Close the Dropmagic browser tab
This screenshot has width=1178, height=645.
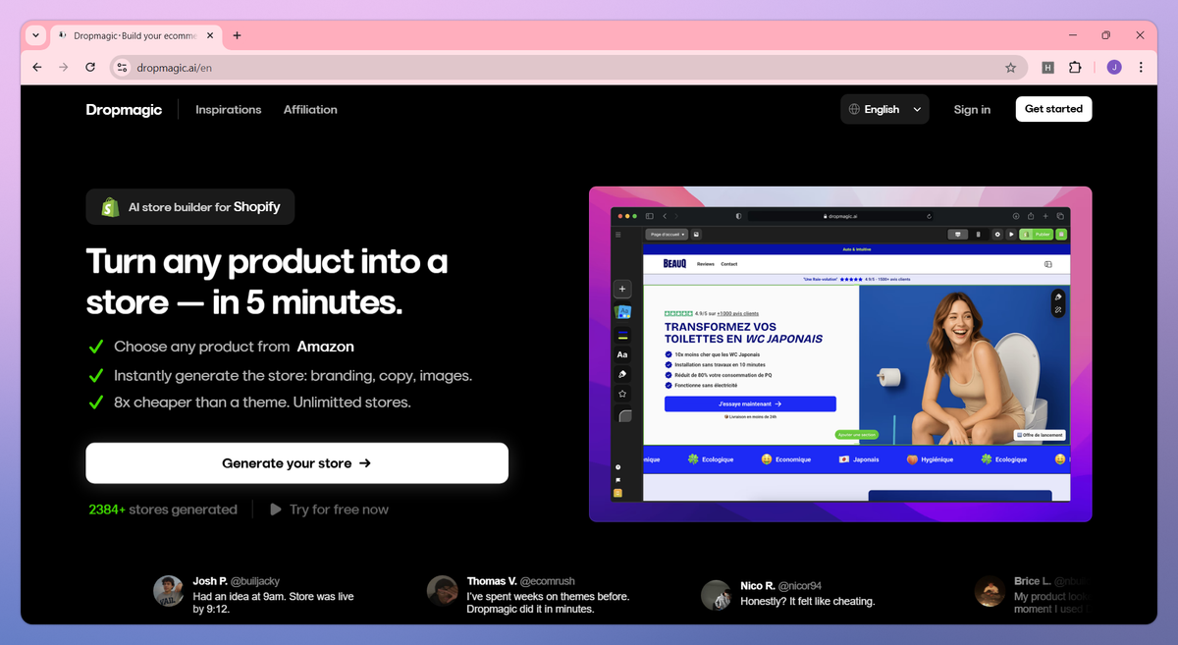pos(210,35)
